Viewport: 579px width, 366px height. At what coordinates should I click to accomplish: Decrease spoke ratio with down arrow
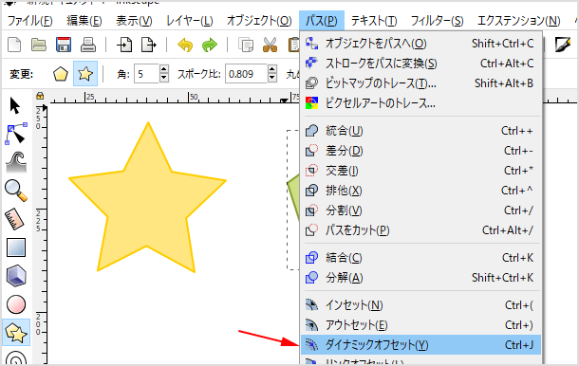(x=272, y=79)
